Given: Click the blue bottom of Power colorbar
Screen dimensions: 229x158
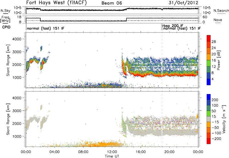Looking at the screenshot, I should [209, 82].
